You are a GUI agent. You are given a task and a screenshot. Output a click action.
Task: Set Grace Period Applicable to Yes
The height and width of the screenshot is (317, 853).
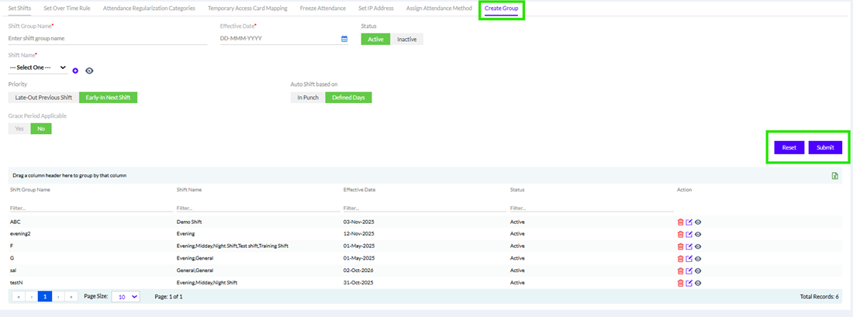pos(19,129)
